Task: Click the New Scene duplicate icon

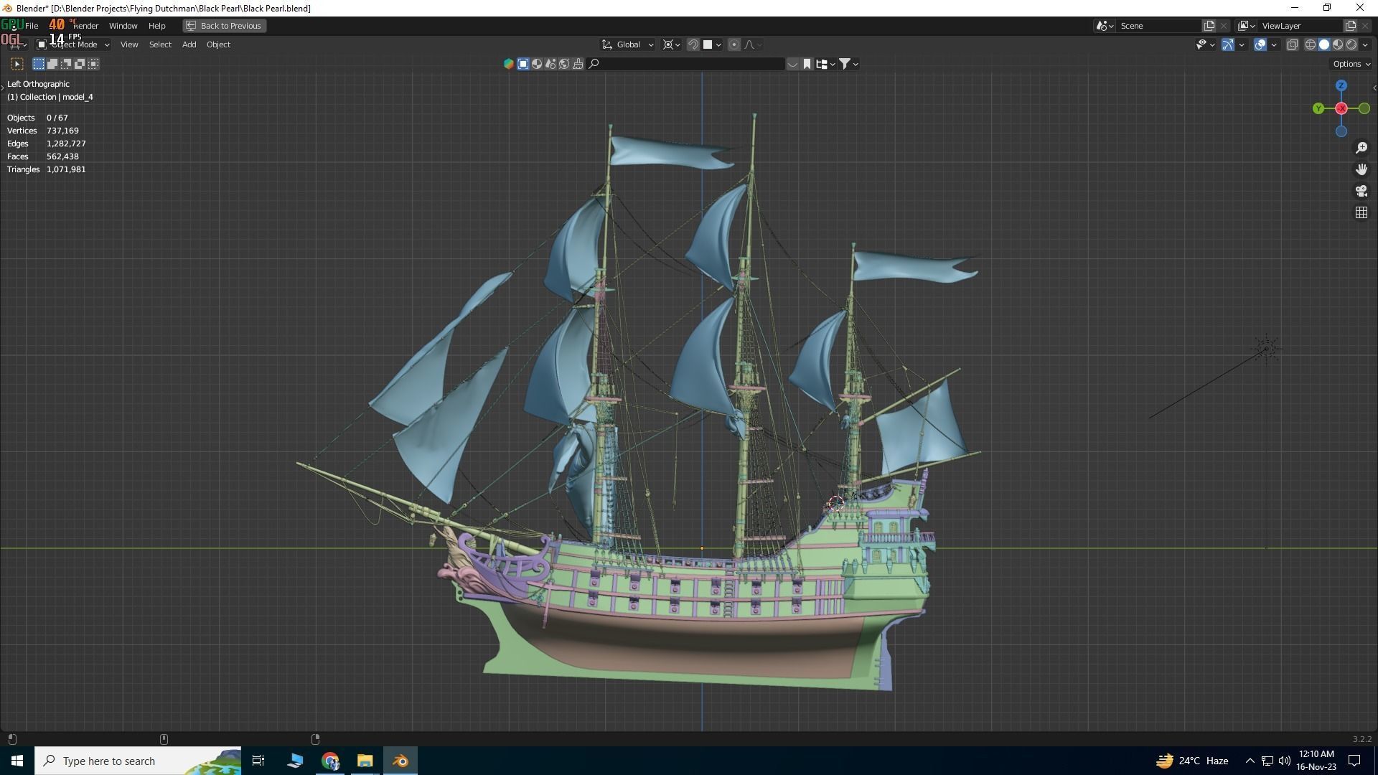Action: [1209, 26]
